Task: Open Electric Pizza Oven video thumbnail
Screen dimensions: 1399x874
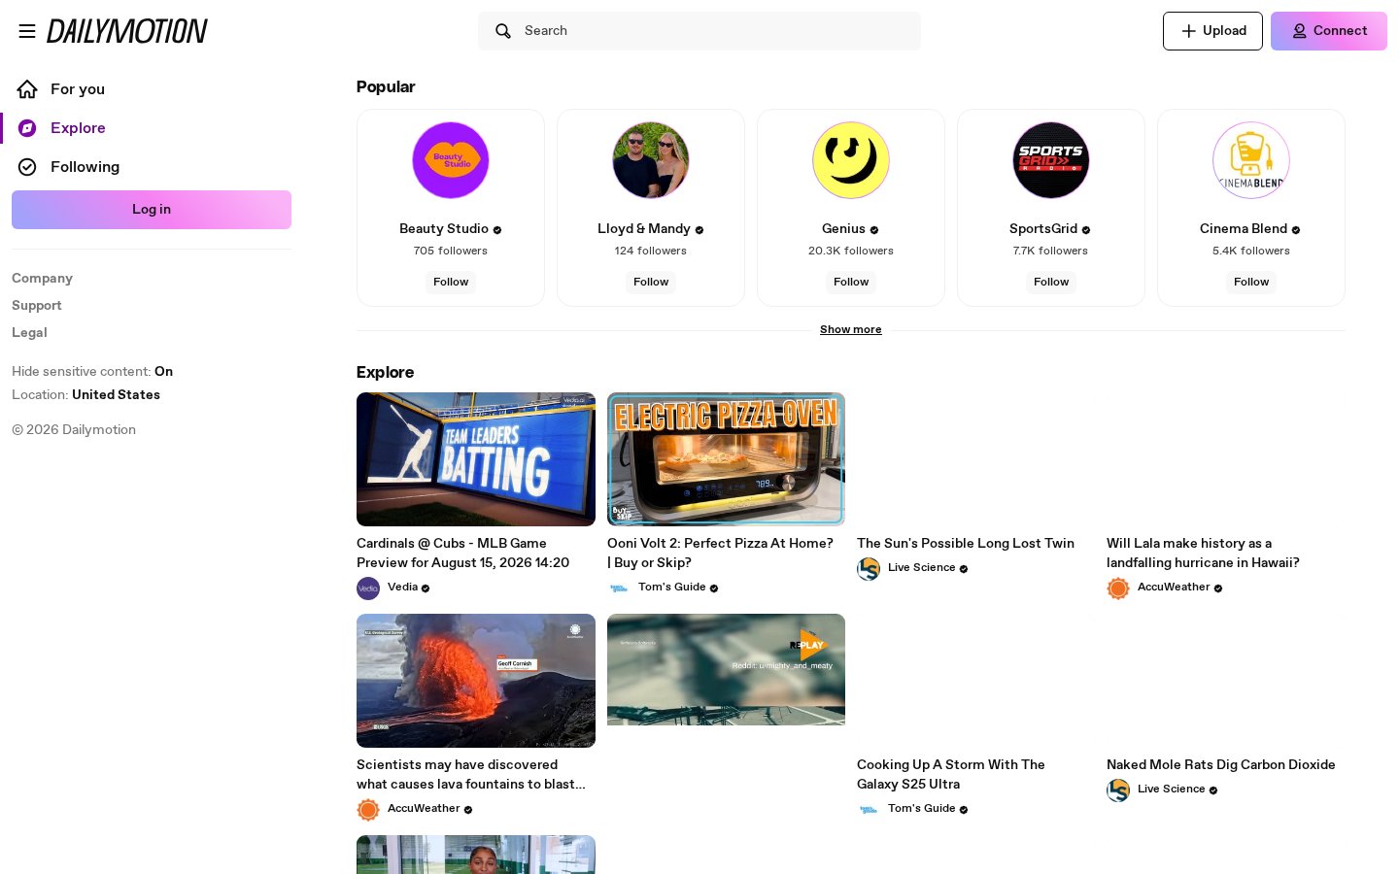Action: [x=726, y=459]
